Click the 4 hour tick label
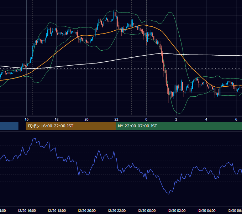242x214 pixels. pos(206,119)
